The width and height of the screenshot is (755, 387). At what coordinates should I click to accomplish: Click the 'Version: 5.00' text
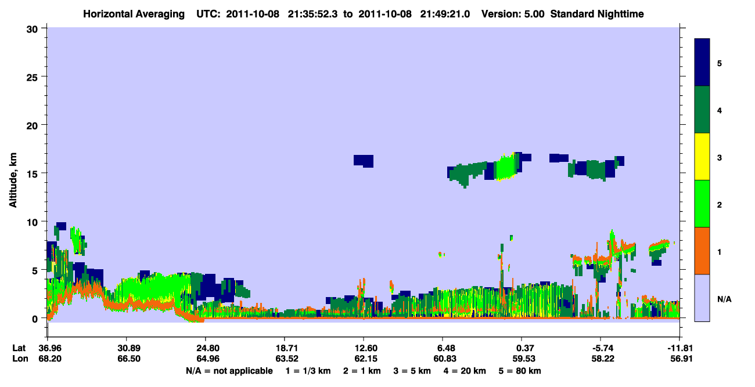(x=513, y=13)
